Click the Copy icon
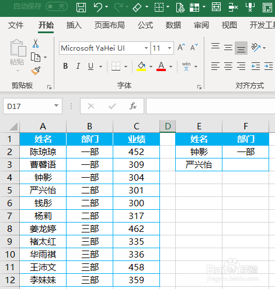Screen dimensions: 275x289 click(x=36, y=57)
